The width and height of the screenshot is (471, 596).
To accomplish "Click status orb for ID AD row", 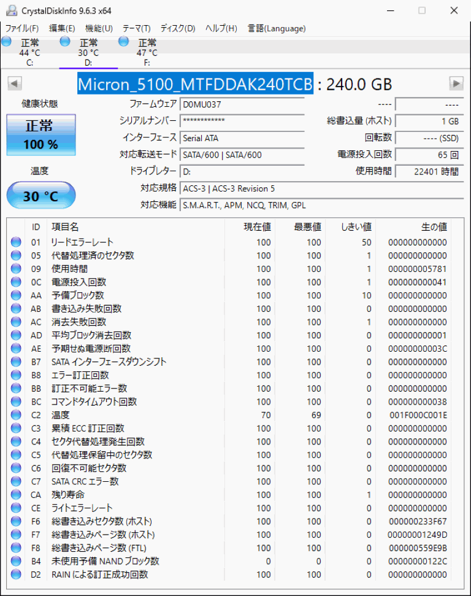I will pyautogui.click(x=16, y=335).
